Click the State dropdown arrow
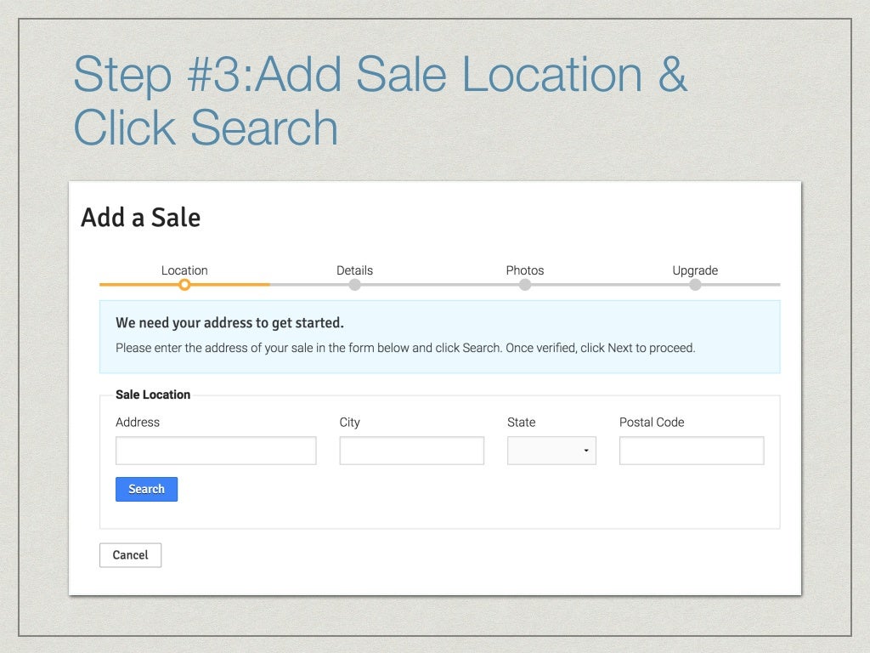Screen dimensions: 870x653 586,451
